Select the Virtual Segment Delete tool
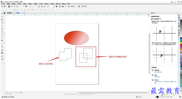The height and width of the screenshot is (99, 182). point(2,20)
